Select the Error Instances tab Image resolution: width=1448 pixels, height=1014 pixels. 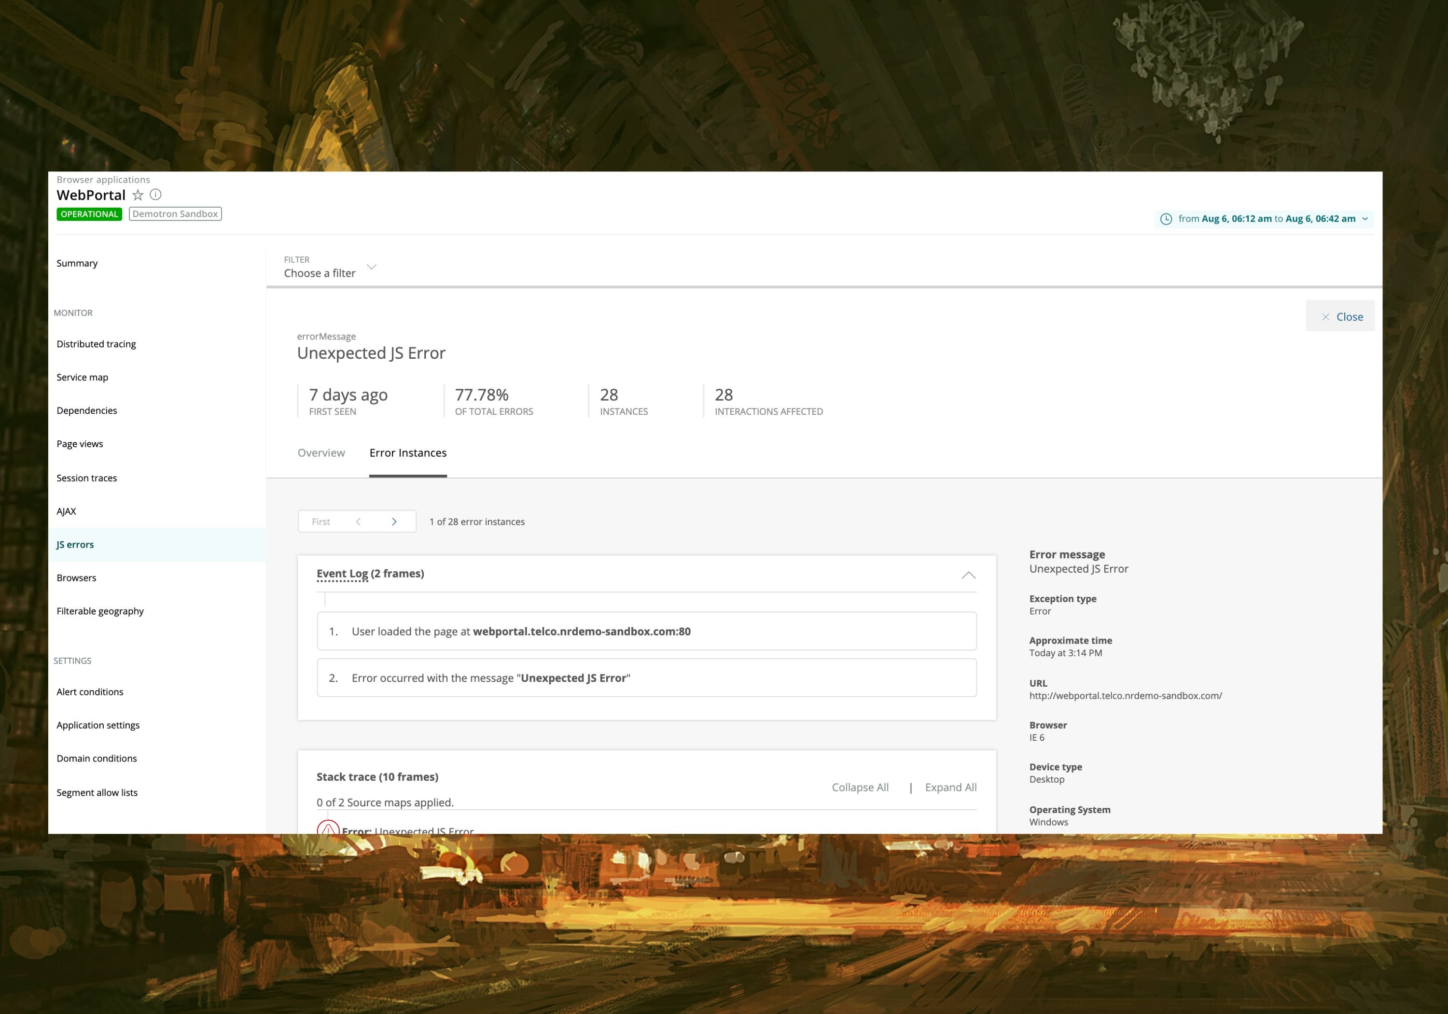(408, 453)
